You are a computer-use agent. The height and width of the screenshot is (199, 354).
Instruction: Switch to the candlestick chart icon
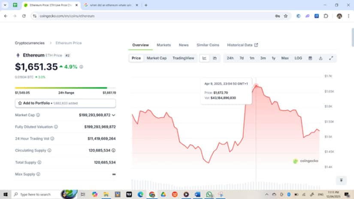[x=215, y=58]
